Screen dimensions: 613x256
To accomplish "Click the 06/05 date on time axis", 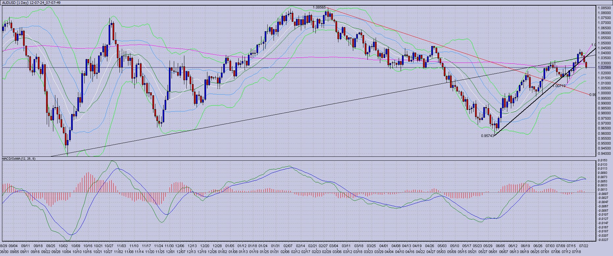I will point(500,245).
